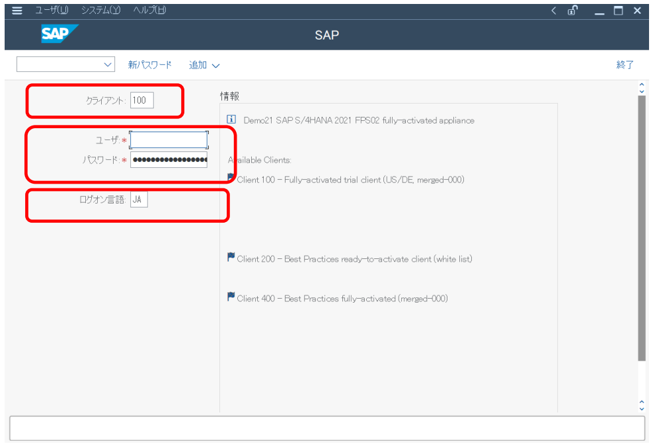The width and height of the screenshot is (651, 446).
Task: Click the 新パスワード button
Action: 150,65
